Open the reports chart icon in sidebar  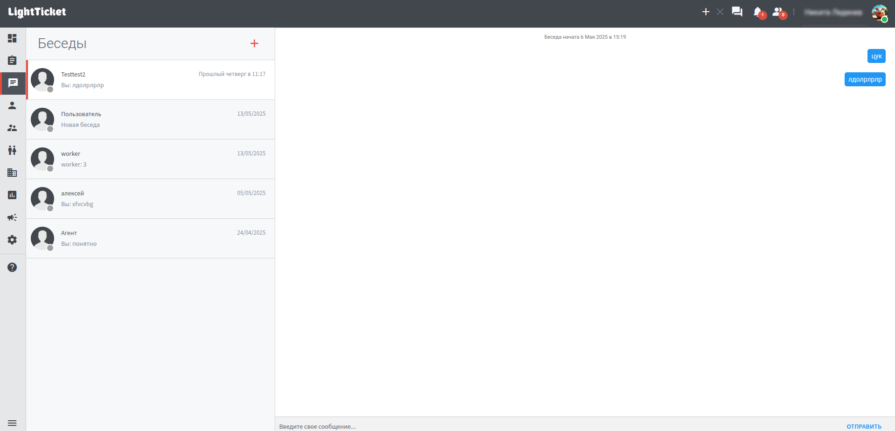(12, 195)
